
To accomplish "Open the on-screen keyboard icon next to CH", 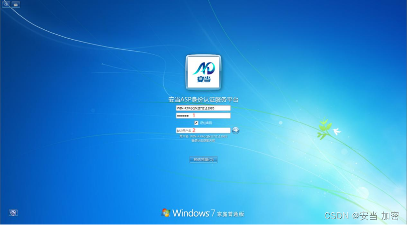I will (x=16, y=4).
